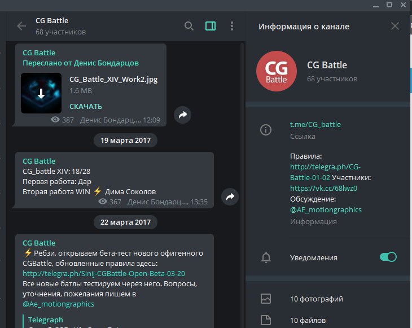Click the СКАЧАТЬ download link

coord(86,107)
